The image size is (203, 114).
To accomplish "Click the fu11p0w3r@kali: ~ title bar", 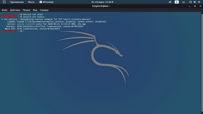I will (101, 6).
